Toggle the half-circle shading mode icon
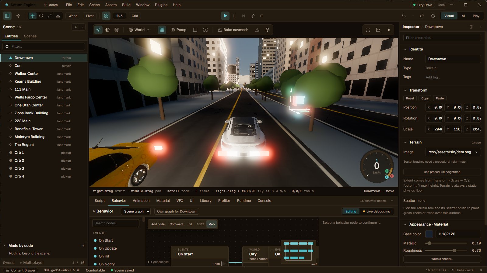This screenshot has height=273, width=487. click(107, 30)
